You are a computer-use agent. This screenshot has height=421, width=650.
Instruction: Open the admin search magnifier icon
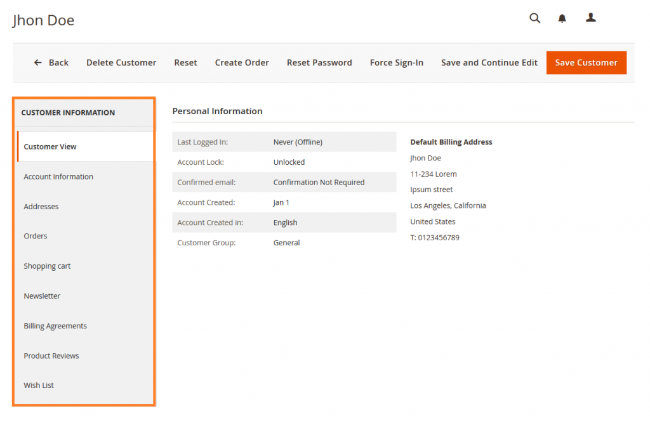[x=534, y=18]
